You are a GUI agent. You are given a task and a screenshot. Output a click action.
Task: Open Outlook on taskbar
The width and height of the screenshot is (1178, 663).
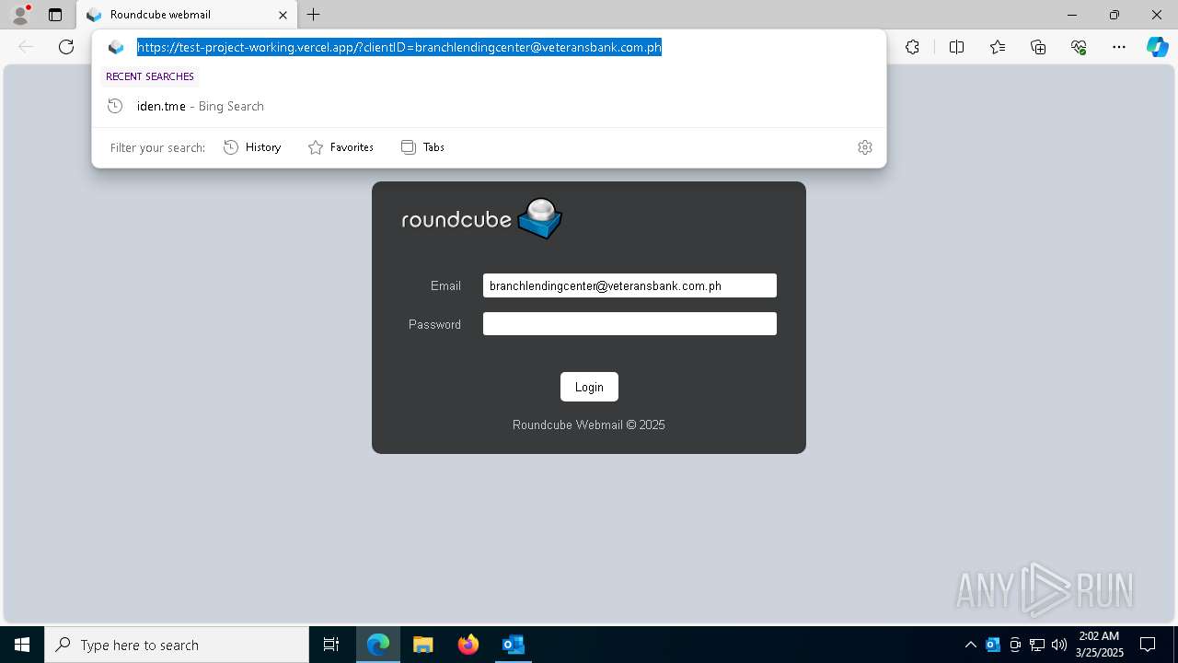(x=513, y=645)
